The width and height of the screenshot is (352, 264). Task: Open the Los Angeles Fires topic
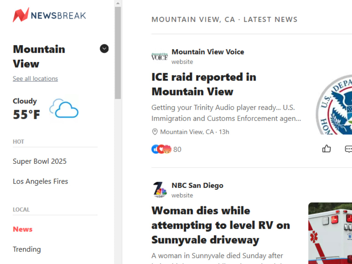click(x=40, y=181)
